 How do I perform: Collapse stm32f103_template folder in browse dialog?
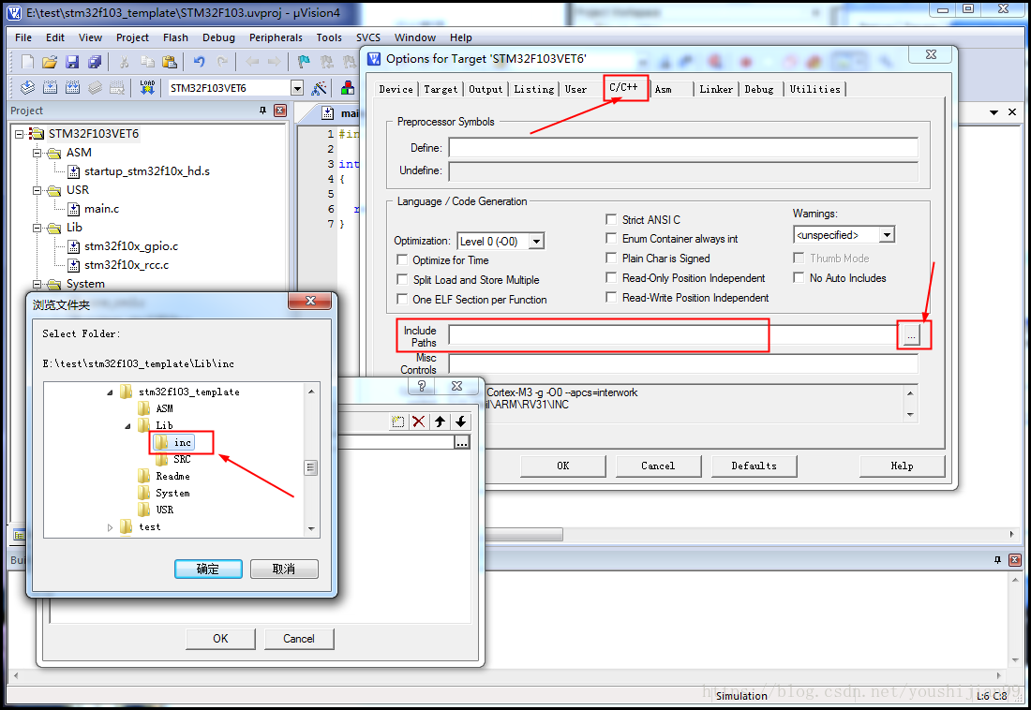(110, 392)
